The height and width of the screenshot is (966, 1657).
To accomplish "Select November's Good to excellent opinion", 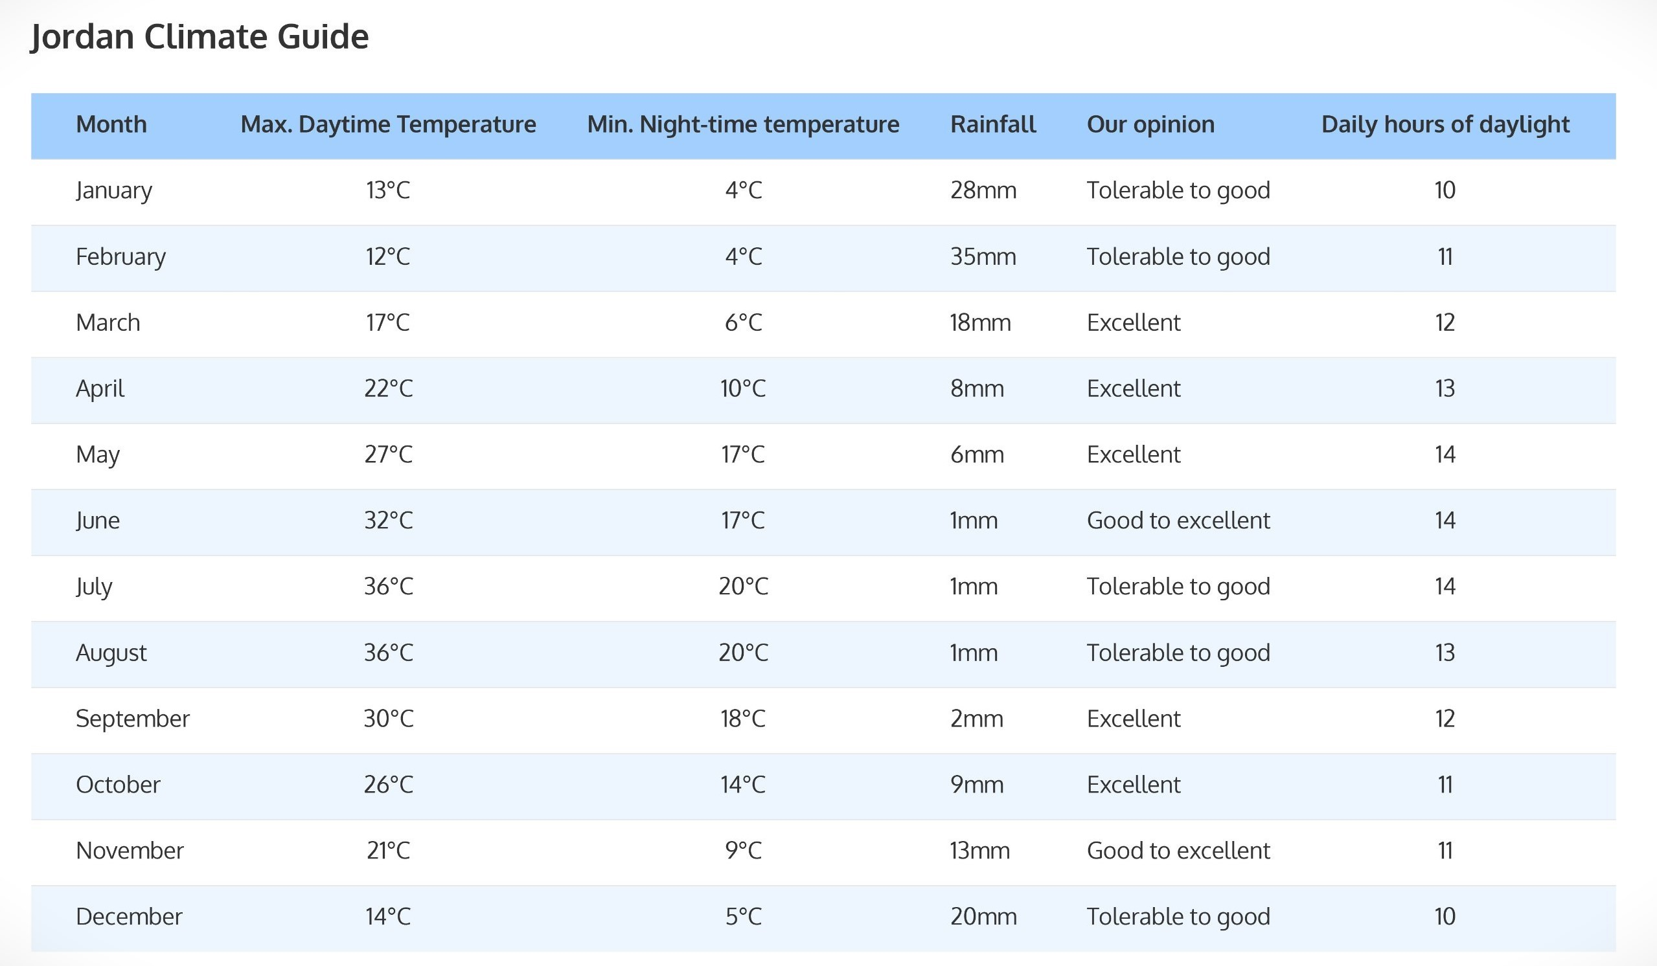I will click(x=1178, y=850).
